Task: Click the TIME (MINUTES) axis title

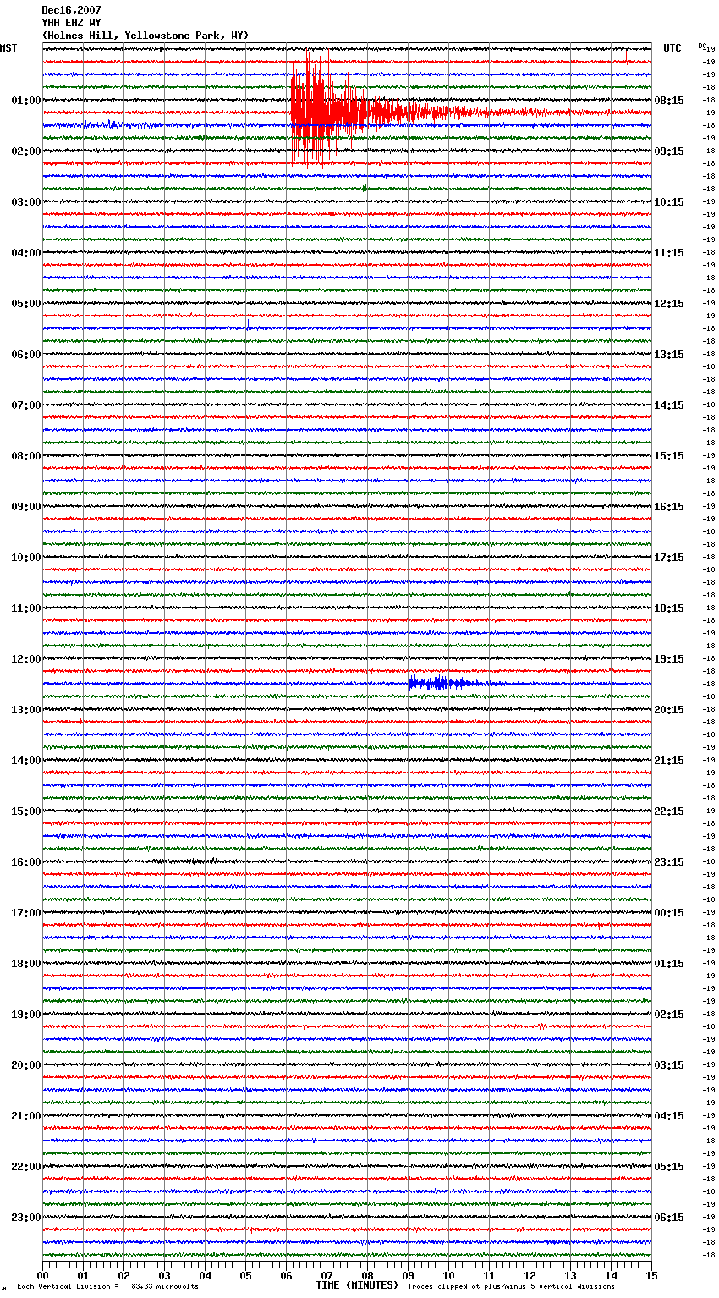Action: pyautogui.click(x=357, y=1285)
